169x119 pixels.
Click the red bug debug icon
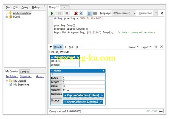[76, 13]
